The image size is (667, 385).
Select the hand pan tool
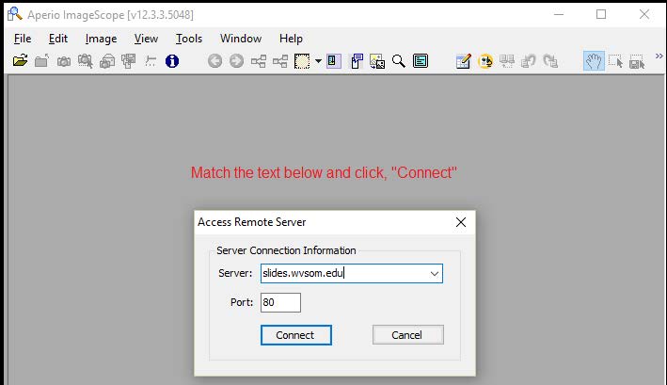[x=594, y=61]
